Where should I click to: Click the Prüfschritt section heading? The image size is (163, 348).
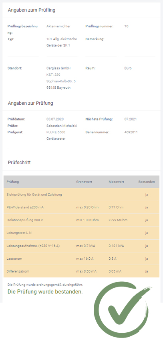19,163
